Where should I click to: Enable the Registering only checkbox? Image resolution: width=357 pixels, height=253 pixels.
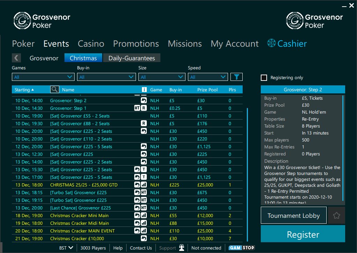click(264, 78)
